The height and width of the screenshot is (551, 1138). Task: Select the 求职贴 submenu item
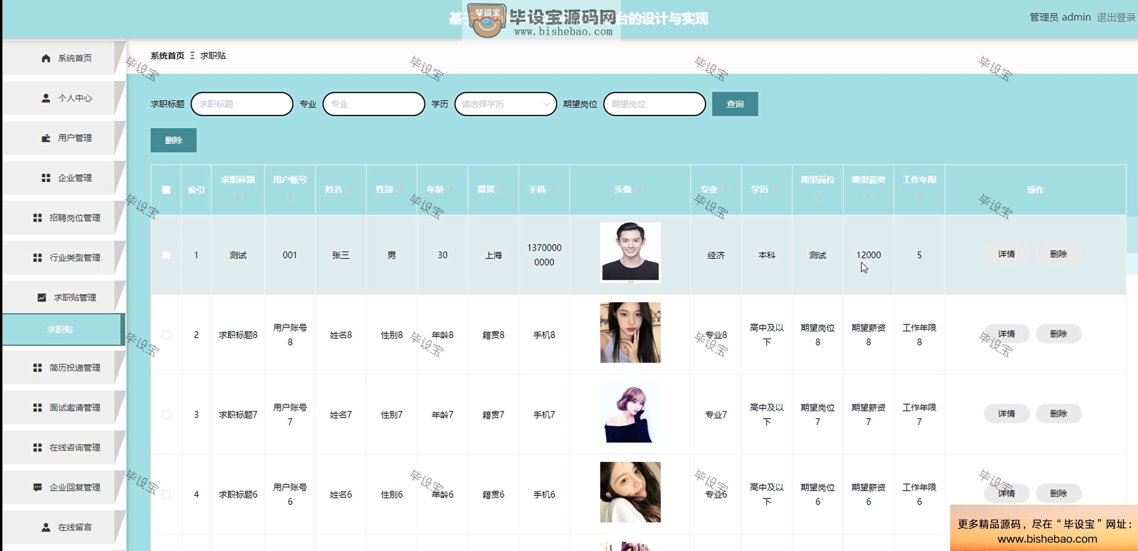[x=63, y=329]
